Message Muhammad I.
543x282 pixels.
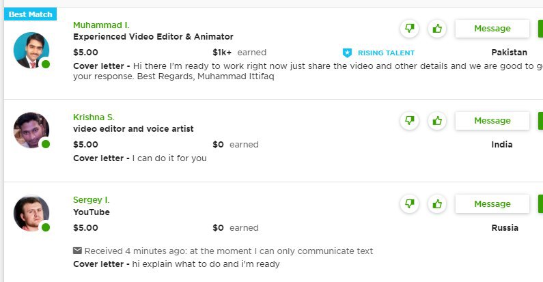coord(492,29)
